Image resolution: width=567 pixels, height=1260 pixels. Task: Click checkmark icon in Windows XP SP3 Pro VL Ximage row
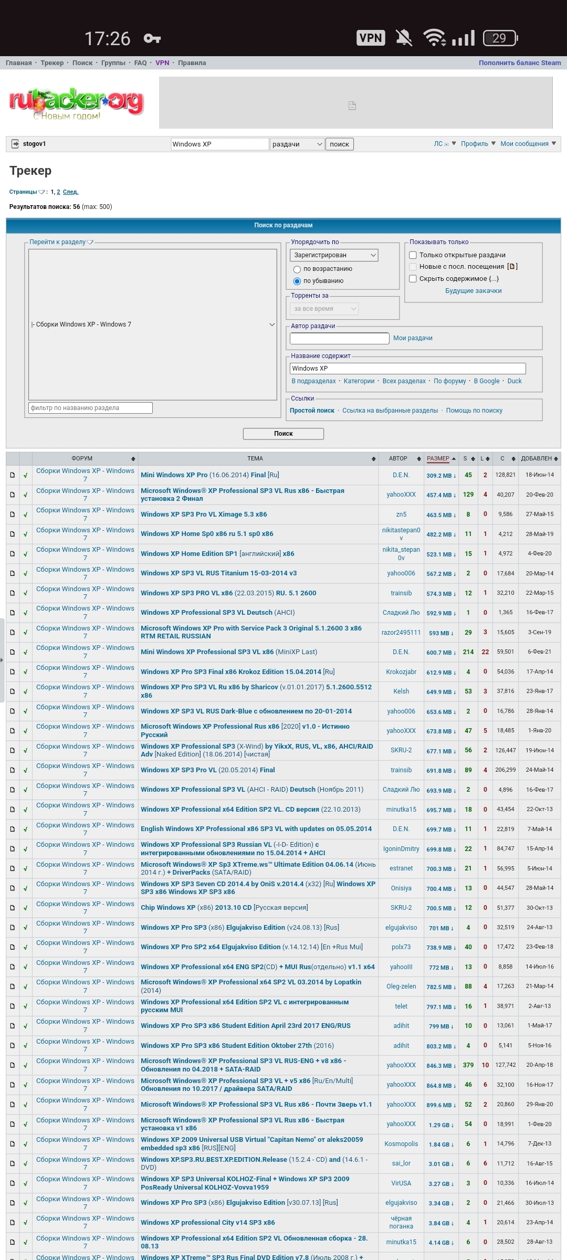click(25, 514)
